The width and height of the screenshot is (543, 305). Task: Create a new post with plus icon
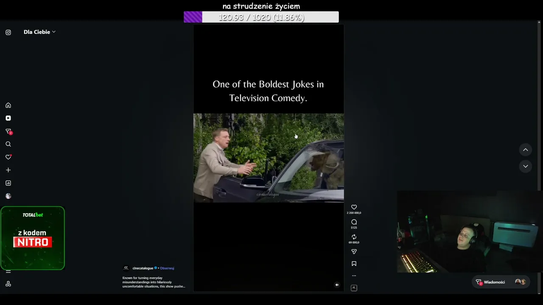click(8, 170)
